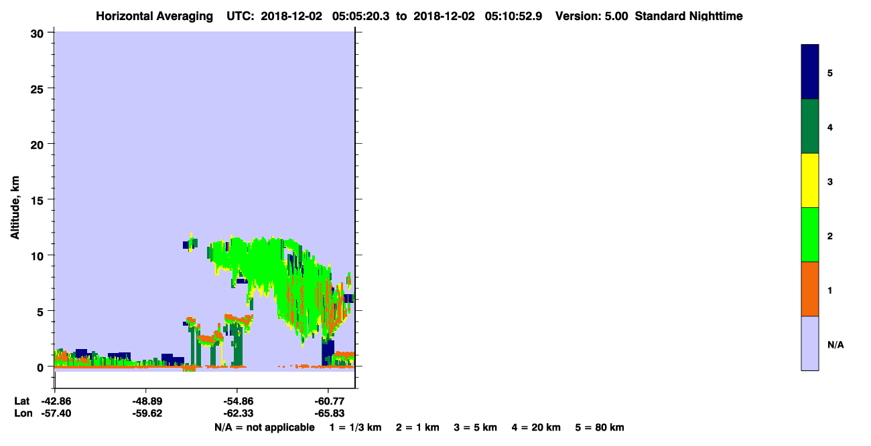
Task: Click the 30 tick on altitude axis
Action: click(x=38, y=33)
